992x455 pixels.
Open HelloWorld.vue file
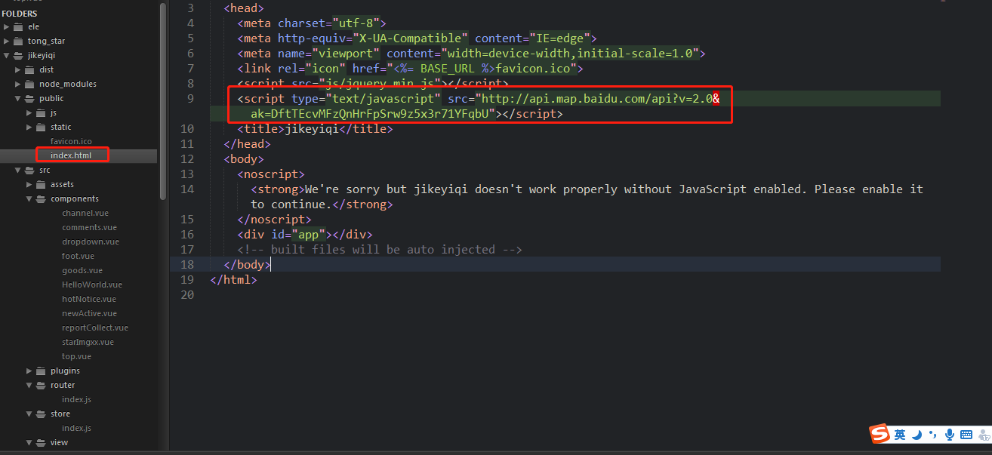[92, 284]
